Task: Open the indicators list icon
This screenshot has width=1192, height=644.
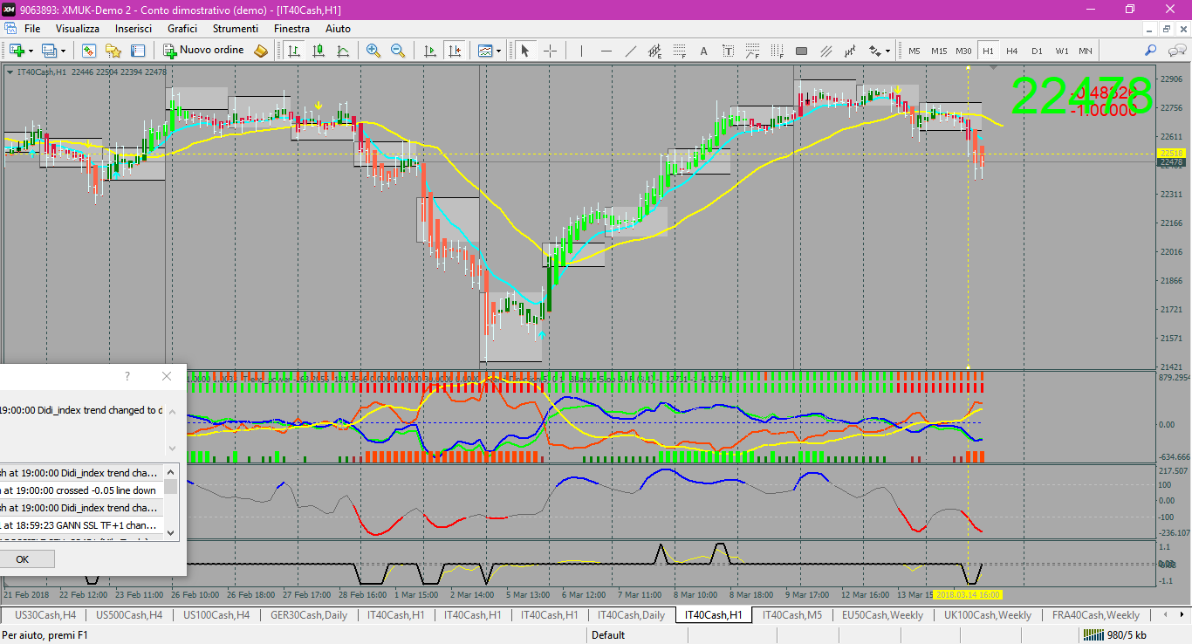Action: click(484, 51)
